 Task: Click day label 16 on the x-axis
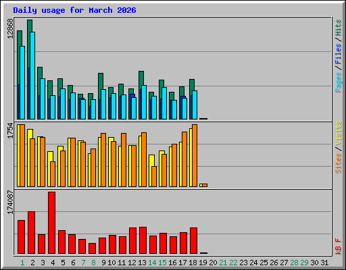172,263
